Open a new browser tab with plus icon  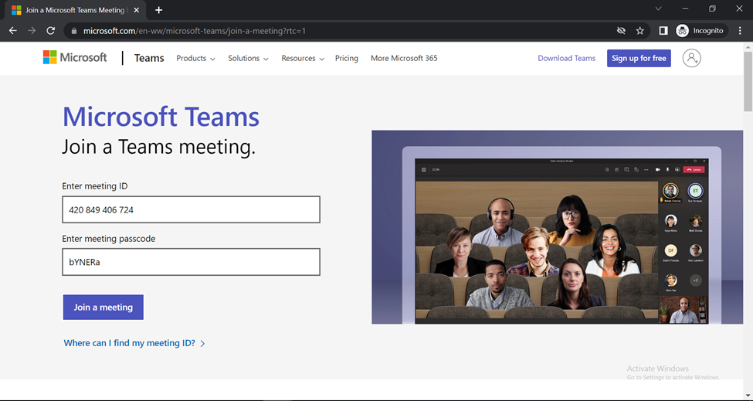point(158,10)
